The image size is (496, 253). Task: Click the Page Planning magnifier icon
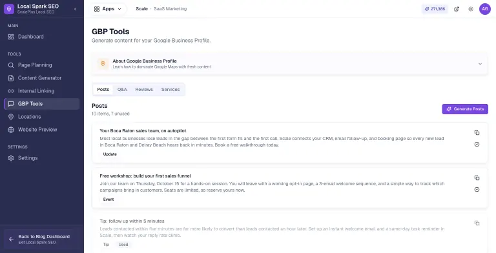(x=11, y=65)
